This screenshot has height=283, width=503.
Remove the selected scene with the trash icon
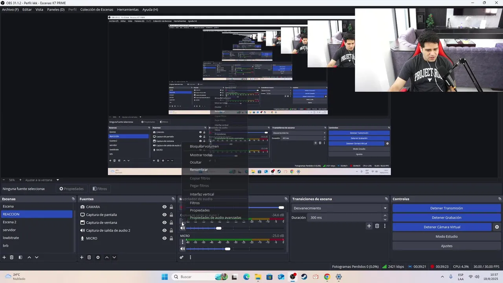(x=12, y=257)
